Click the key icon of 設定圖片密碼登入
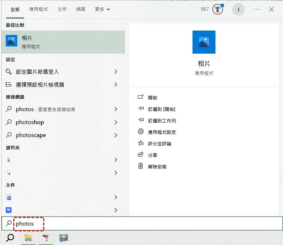283x245 pixels. click(9, 72)
